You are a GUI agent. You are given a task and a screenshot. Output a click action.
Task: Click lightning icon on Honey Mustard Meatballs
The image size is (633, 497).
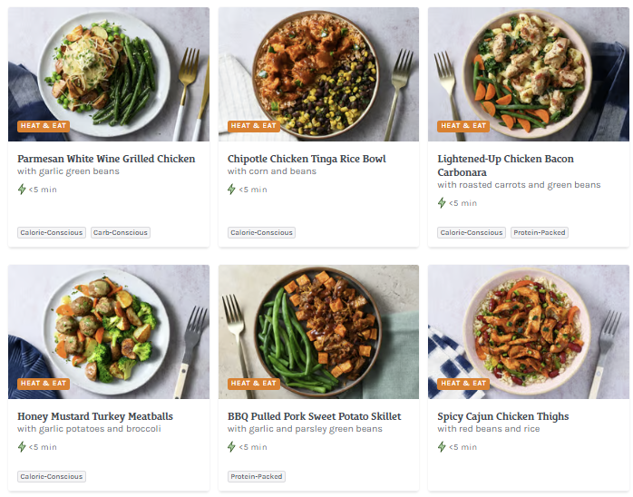point(22,447)
